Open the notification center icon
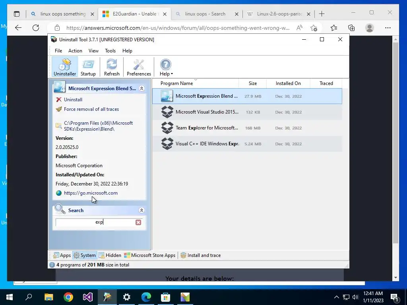 coord(395,297)
